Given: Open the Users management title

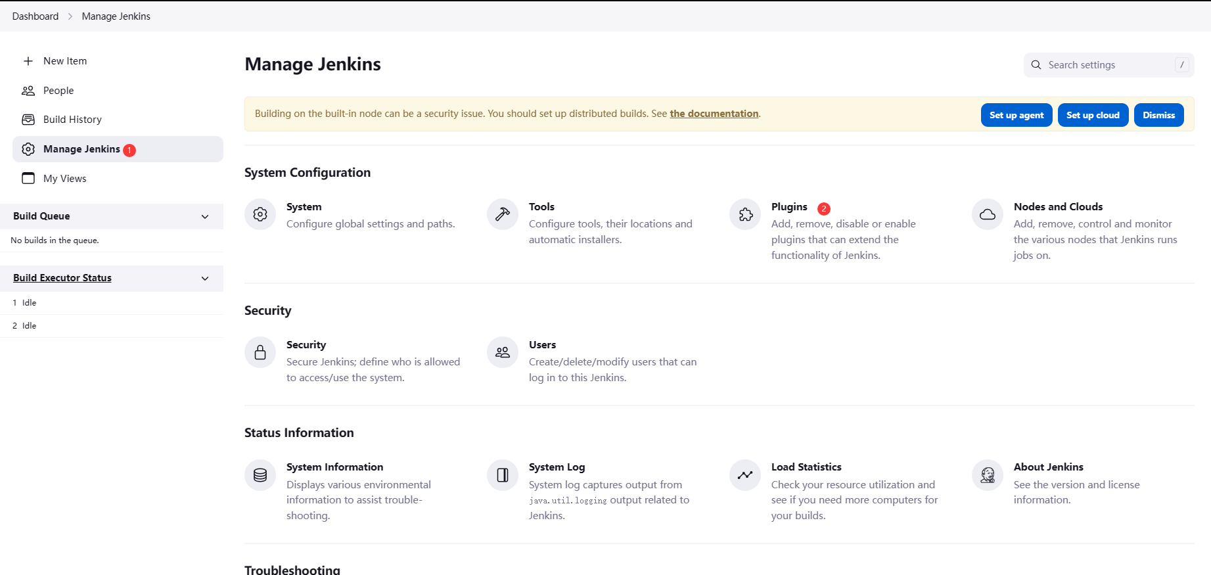Looking at the screenshot, I should pyautogui.click(x=542, y=345).
